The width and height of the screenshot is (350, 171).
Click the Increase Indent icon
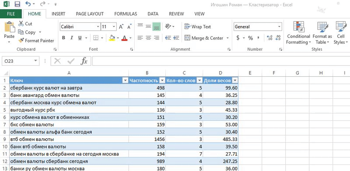tap(176, 38)
